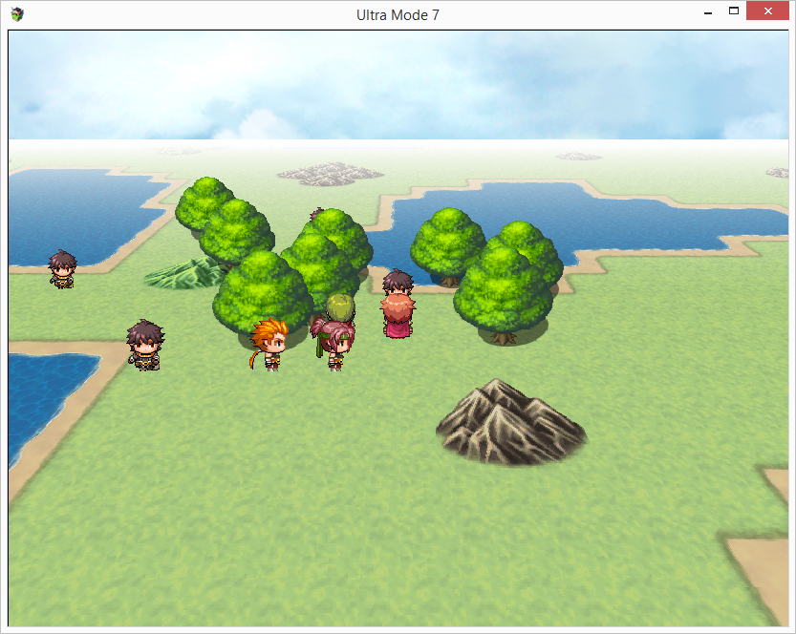Viewport: 796px width, 634px height.
Task: Click the brown-haired character behind the red robe
Action: 398,283
